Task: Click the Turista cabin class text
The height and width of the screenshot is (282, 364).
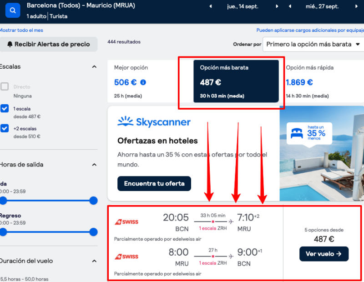Action: 59,16
